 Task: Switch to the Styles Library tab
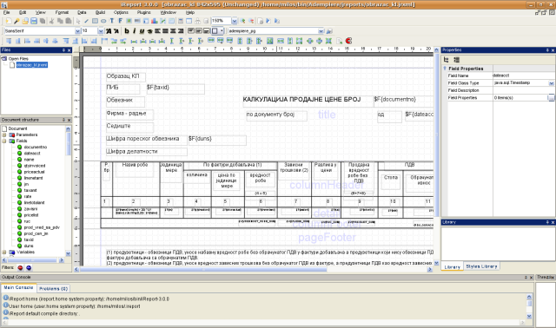pyautogui.click(x=481, y=266)
